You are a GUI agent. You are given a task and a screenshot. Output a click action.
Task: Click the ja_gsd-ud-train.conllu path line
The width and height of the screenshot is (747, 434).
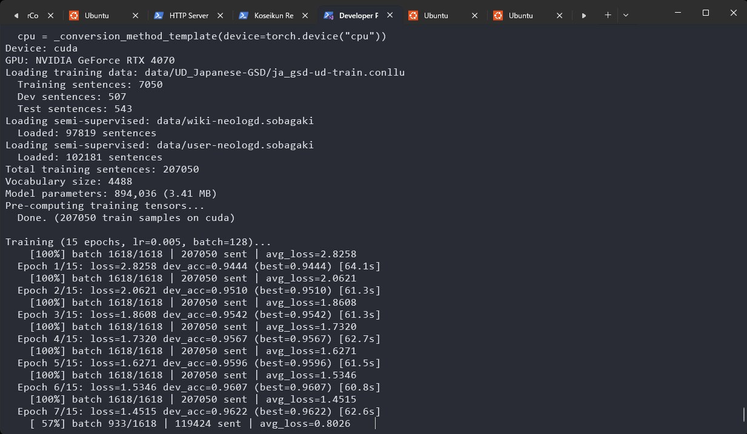(x=205, y=73)
